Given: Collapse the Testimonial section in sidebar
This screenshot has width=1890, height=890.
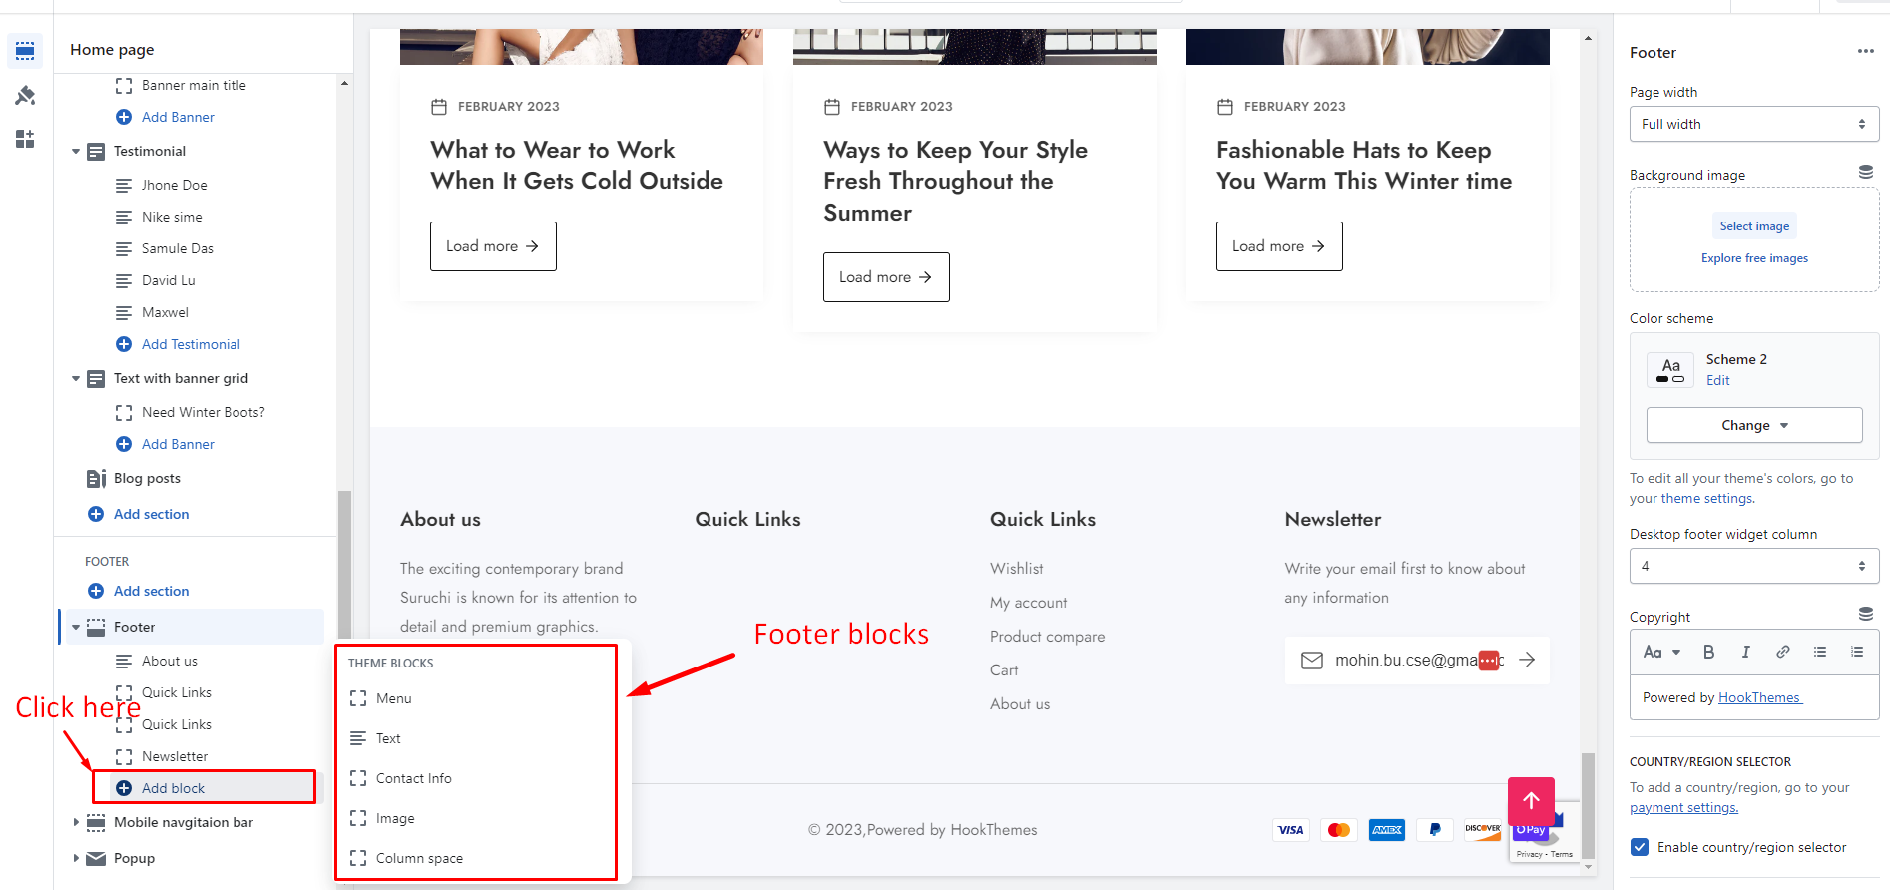Looking at the screenshot, I should 76,152.
